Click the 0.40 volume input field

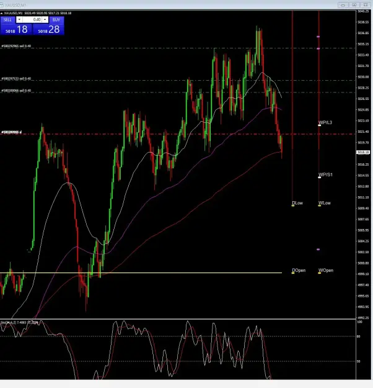coord(32,20)
